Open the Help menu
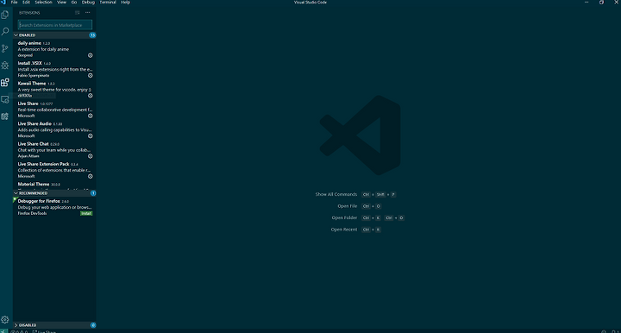Image resolution: width=621 pixels, height=333 pixels. pos(126,2)
